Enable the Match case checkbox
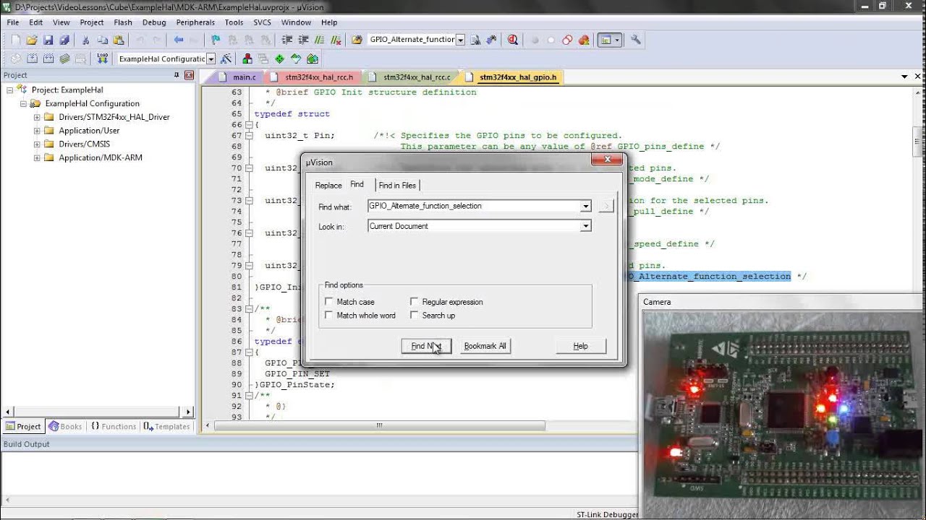This screenshot has height=520, width=926. [x=329, y=302]
